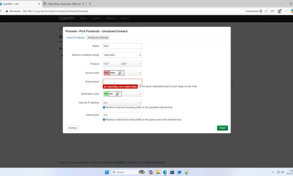
Task: Click the Name input field
Action: pos(122,46)
